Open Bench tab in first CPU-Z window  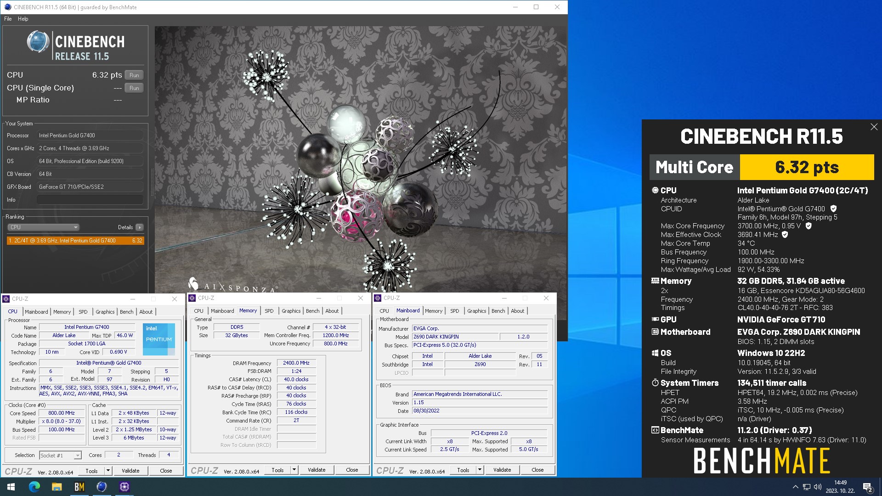point(127,312)
